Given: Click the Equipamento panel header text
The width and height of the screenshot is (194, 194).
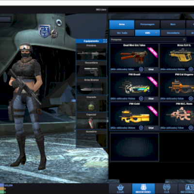Looking at the screenshot, I should tap(91, 41).
